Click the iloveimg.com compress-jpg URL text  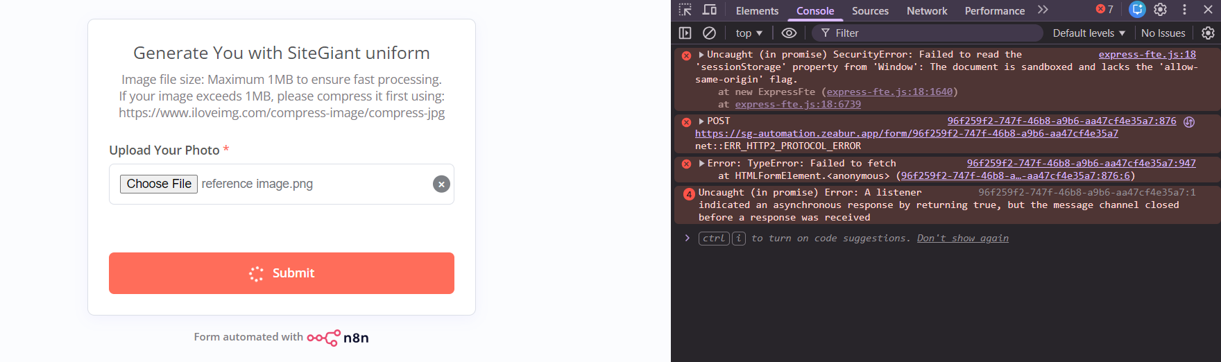282,112
